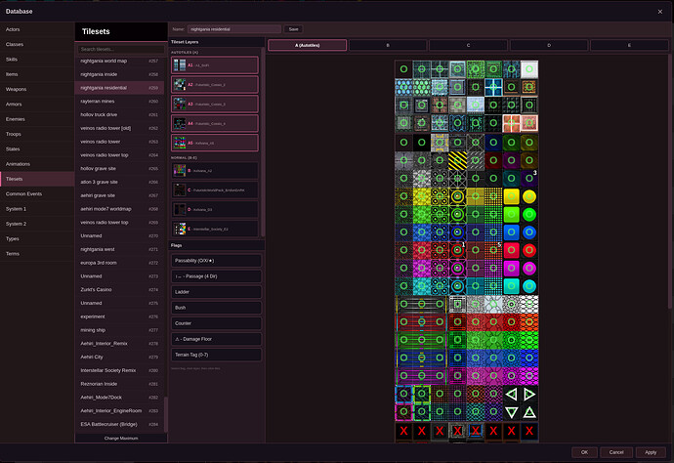Screen dimensions: 674x463
Task: Toggle passability on tile marked 3
Action: click(529, 179)
